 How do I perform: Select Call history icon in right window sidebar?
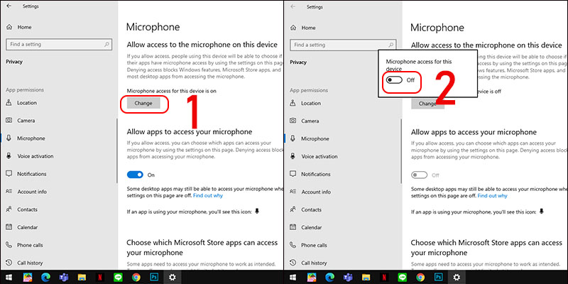(293, 263)
